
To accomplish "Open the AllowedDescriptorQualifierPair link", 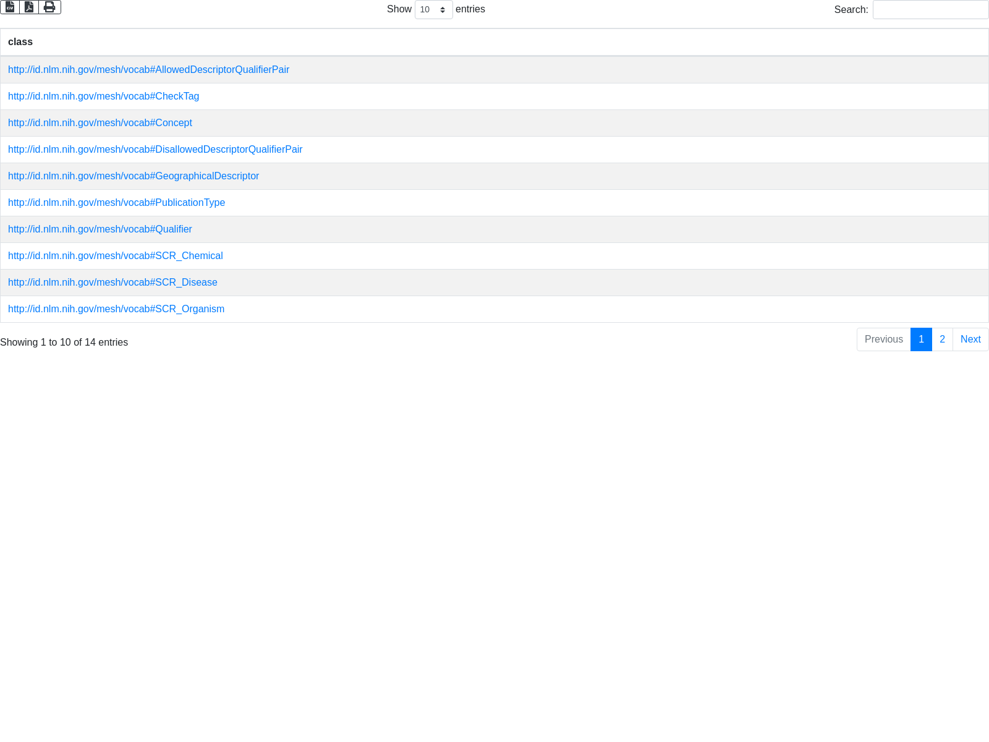I will [148, 70].
